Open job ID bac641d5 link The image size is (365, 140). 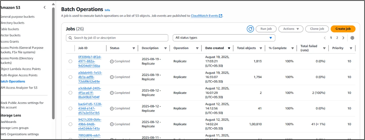point(90,108)
